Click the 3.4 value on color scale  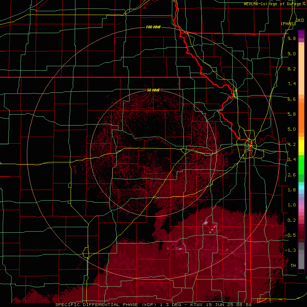pyautogui.click(x=292, y=160)
